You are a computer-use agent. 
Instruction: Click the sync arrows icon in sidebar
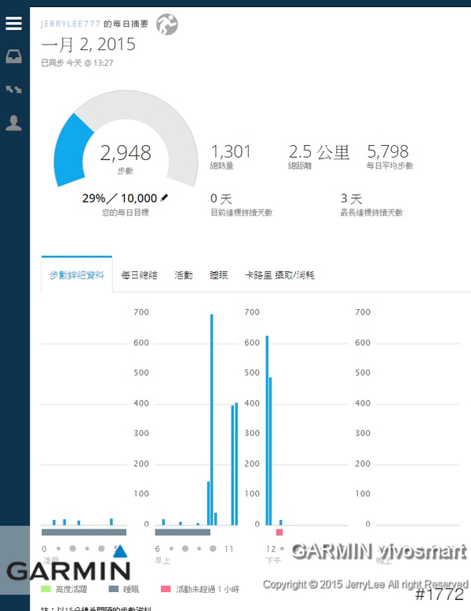point(13,90)
